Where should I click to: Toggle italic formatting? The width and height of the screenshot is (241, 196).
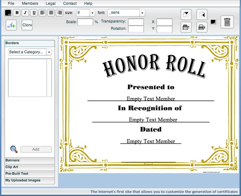pos(25,13)
